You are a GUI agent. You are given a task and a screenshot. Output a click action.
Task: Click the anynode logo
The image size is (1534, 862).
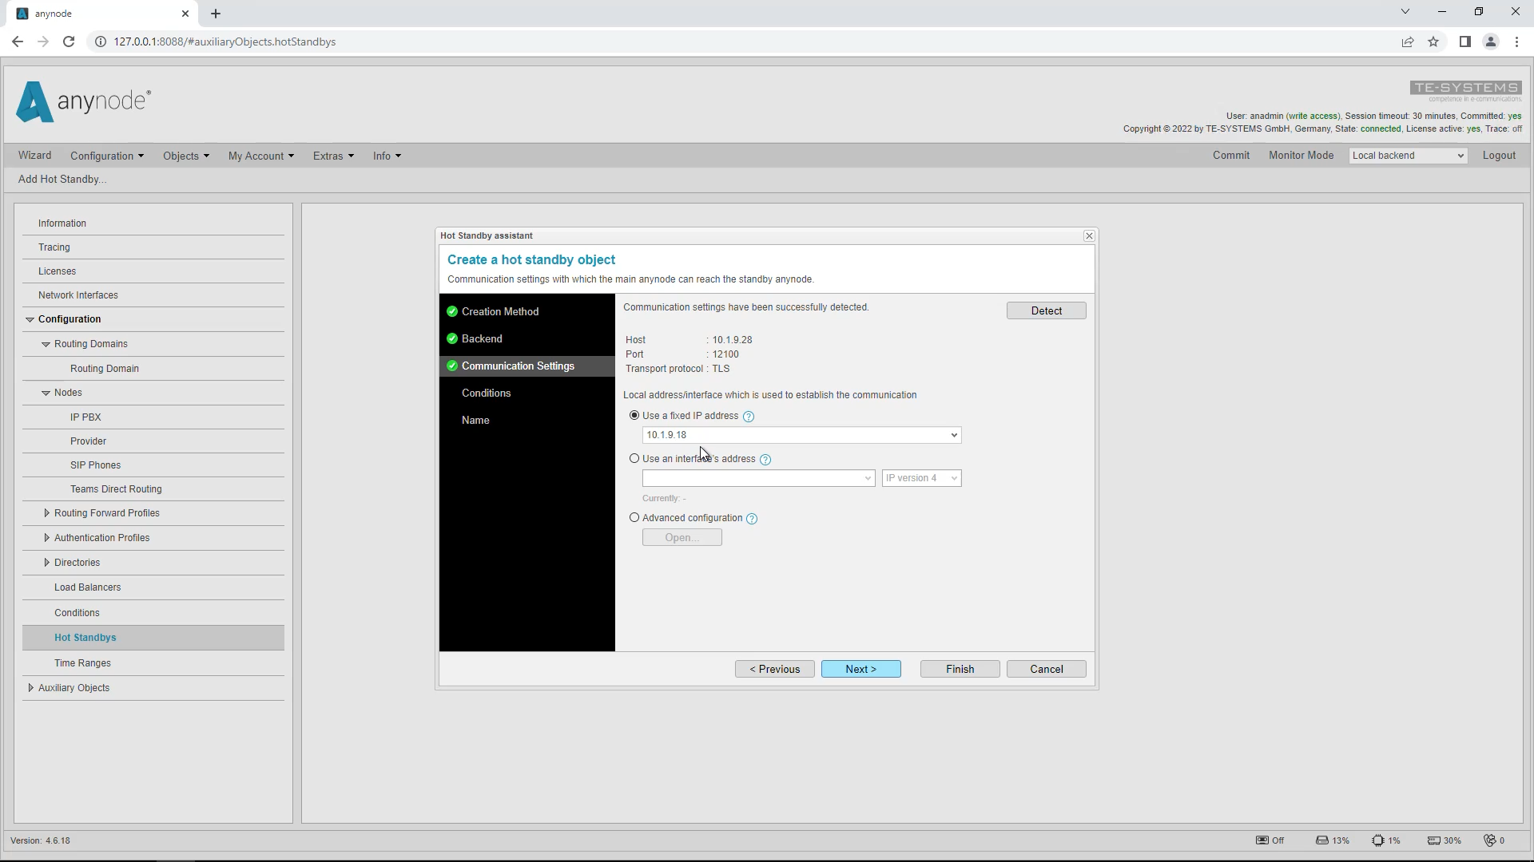point(83,101)
